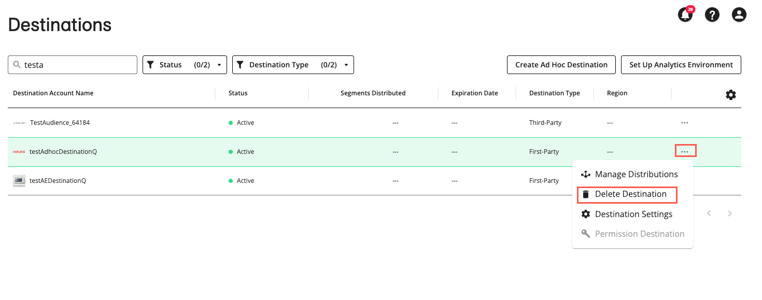Click the gear icon beside Destination Settings
Screen dimensions: 762x300
[x=586, y=214]
